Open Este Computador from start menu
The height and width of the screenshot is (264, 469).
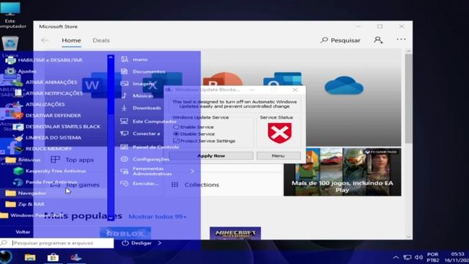pyautogui.click(x=148, y=121)
